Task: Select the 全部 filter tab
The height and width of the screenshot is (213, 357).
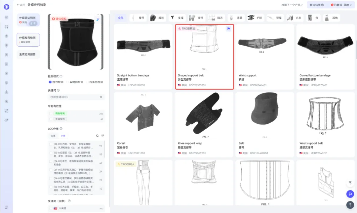Action: click(121, 18)
